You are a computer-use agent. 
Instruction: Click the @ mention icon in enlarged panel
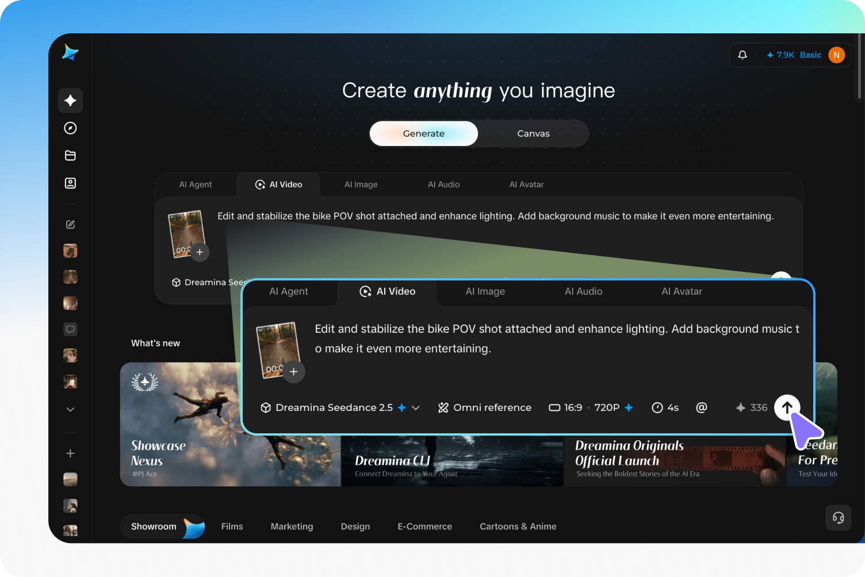pyautogui.click(x=702, y=407)
